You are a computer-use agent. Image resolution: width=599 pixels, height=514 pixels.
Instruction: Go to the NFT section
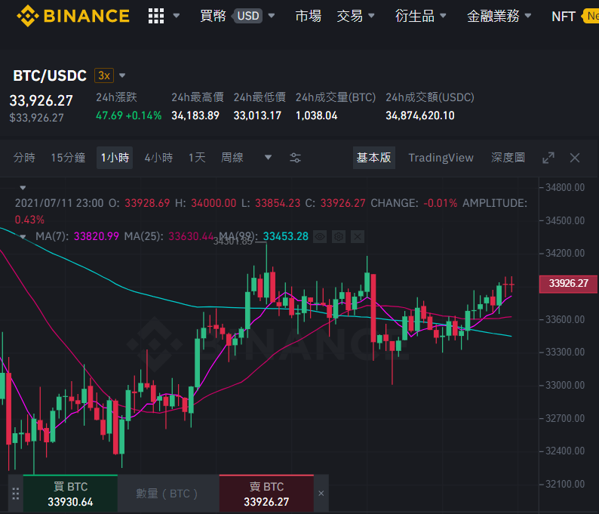pos(564,17)
